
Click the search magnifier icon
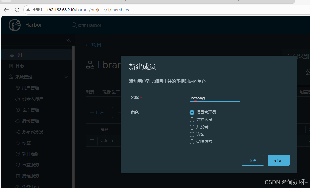(x=74, y=25)
